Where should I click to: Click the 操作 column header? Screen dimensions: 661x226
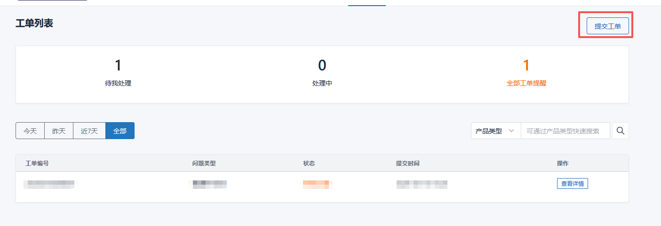coord(563,164)
